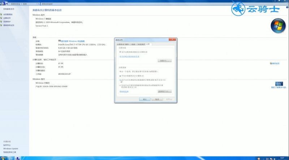Open 联机了解更多内容 link
The height and width of the screenshot is (160, 289).
(279, 88)
